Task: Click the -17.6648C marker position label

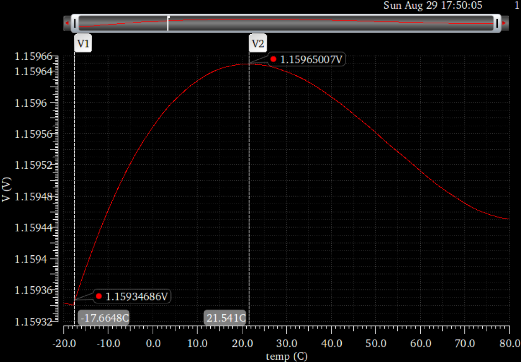Action: coord(104,318)
